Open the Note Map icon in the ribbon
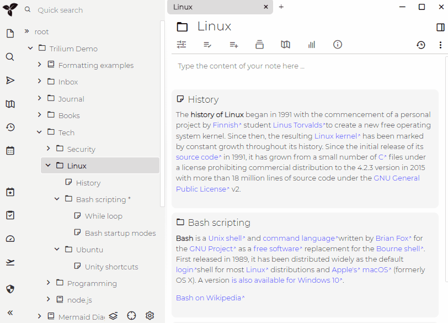 point(285,44)
